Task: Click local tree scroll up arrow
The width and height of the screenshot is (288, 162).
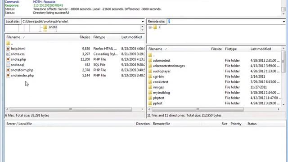Action: tap(142, 27)
